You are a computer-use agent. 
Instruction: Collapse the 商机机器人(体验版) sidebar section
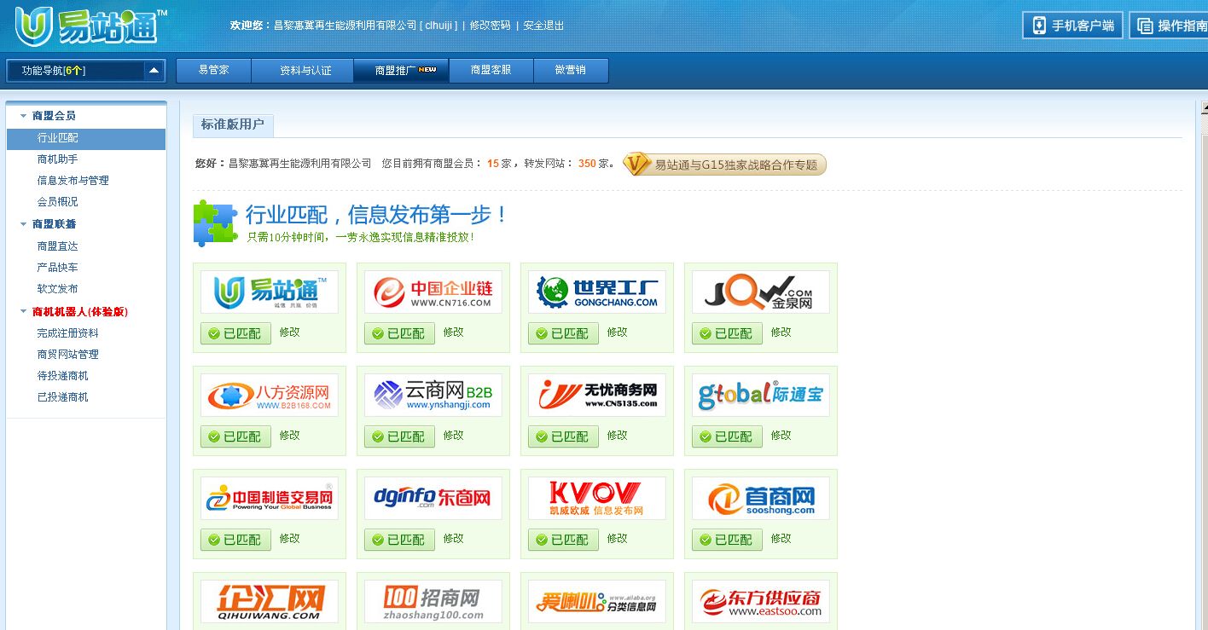tap(24, 312)
